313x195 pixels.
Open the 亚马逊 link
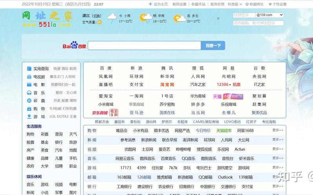136,113
